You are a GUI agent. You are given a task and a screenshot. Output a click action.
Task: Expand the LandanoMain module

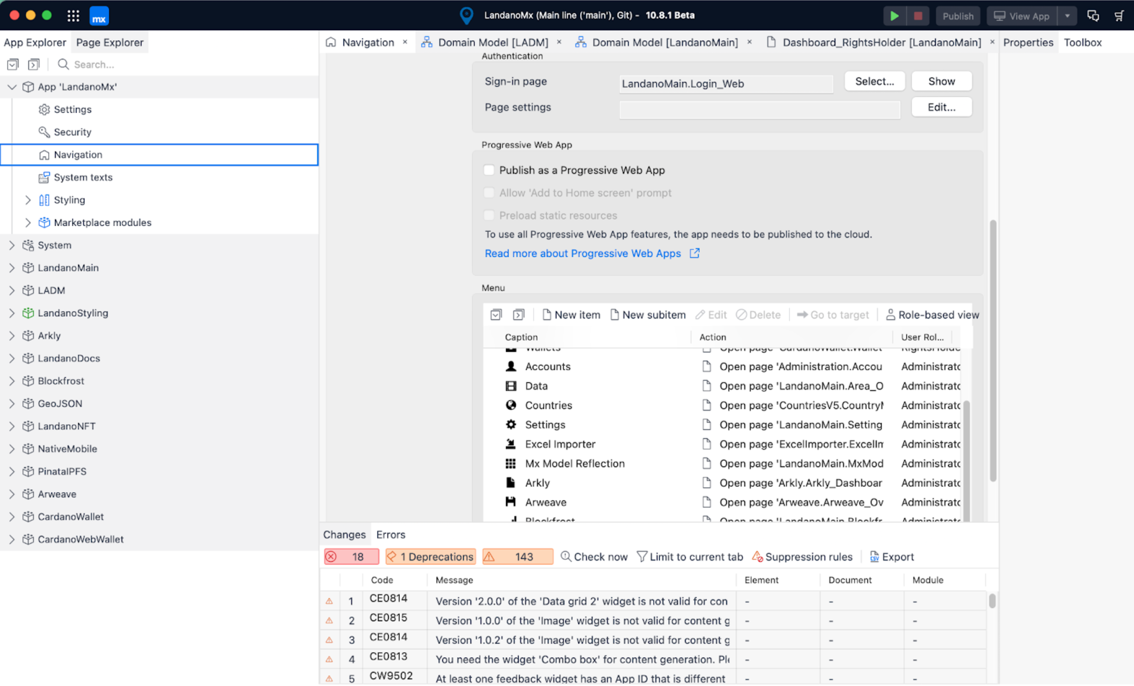click(12, 268)
